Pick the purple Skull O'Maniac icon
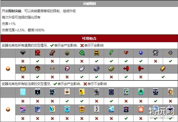178x122 pixels. pyautogui.click(x=67, y=69)
